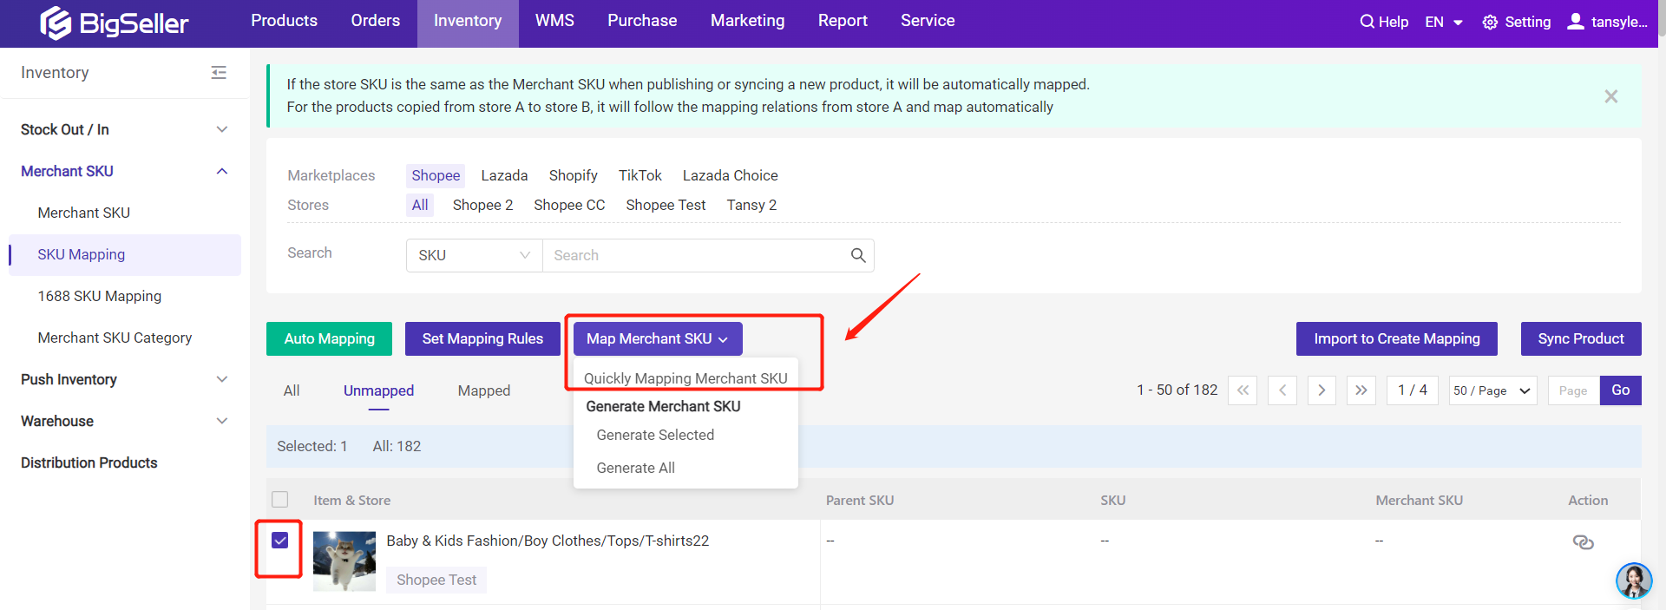Open the Service top menu
The height and width of the screenshot is (610, 1666).
pos(928,21)
